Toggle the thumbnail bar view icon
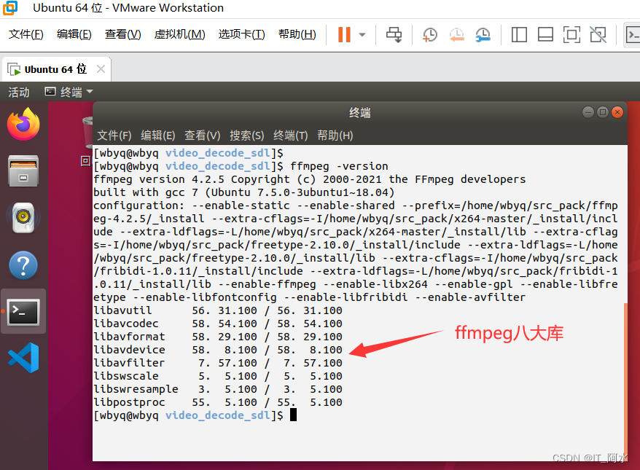 pos(545,35)
